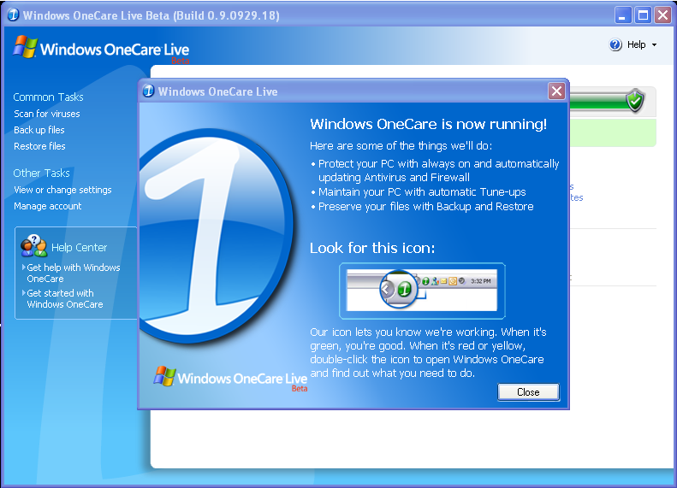Click the Other Tasks heading
677x488 pixels.
pyautogui.click(x=41, y=173)
